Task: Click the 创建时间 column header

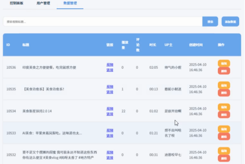Action: click(x=196, y=45)
